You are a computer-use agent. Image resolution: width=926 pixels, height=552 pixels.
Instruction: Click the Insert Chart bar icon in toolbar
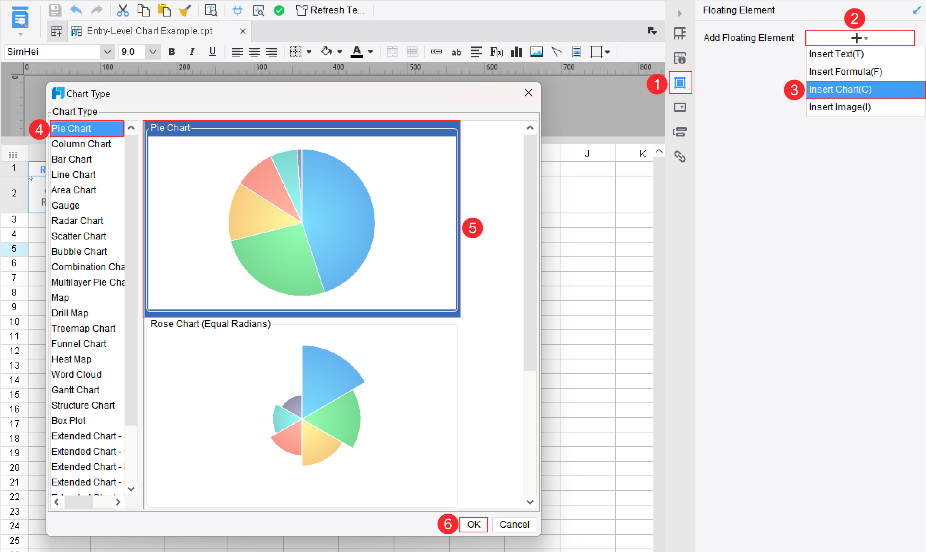click(x=516, y=52)
